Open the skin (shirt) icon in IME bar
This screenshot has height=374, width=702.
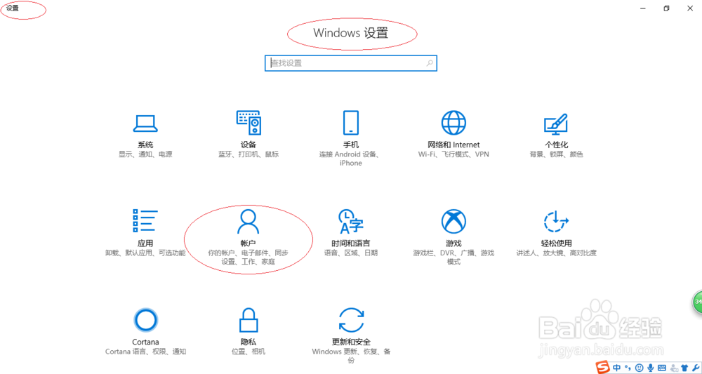click(684, 368)
